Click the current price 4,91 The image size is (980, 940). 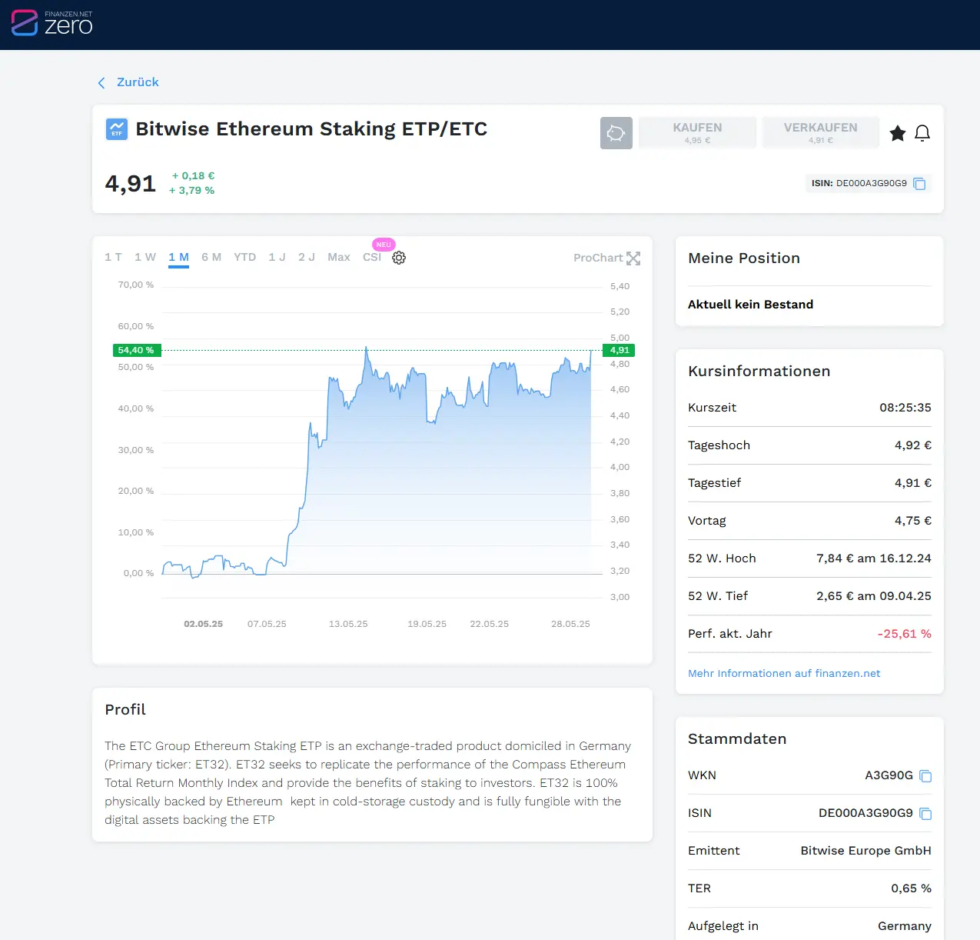(130, 184)
